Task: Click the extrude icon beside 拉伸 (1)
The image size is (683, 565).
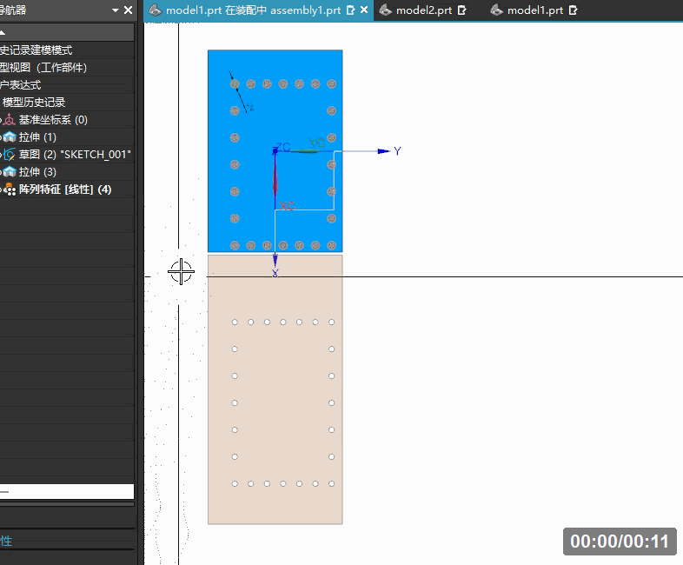Action: (10, 137)
